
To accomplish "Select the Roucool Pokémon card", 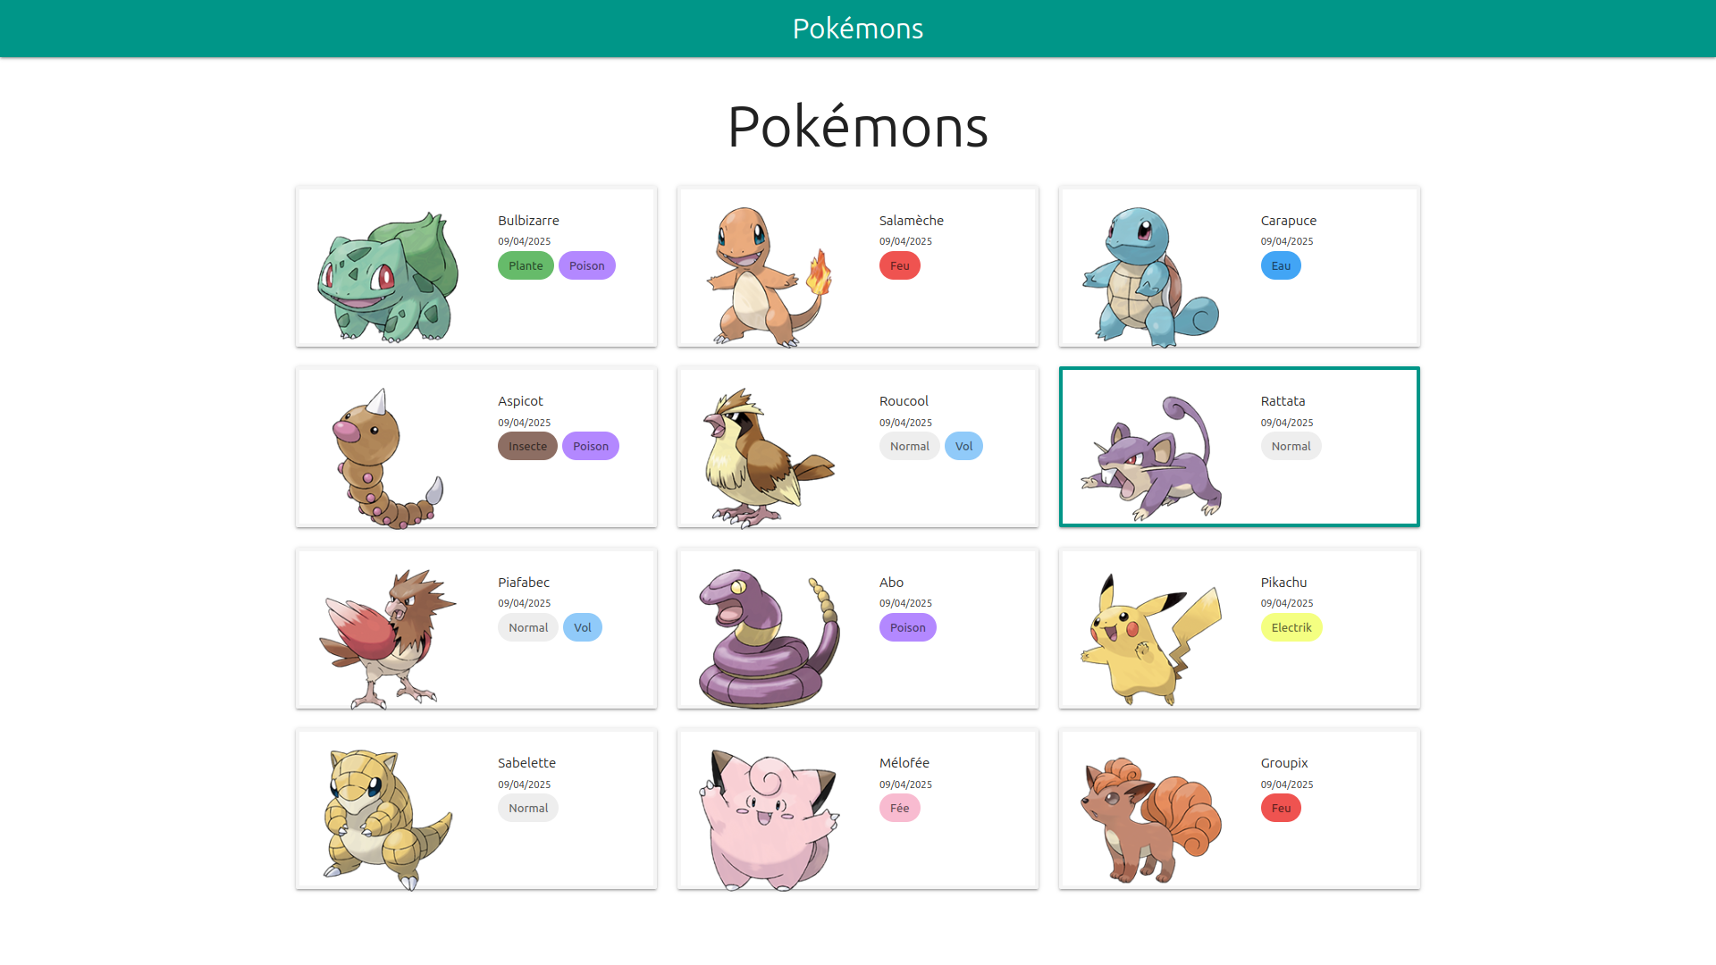I will pyautogui.click(x=857, y=447).
